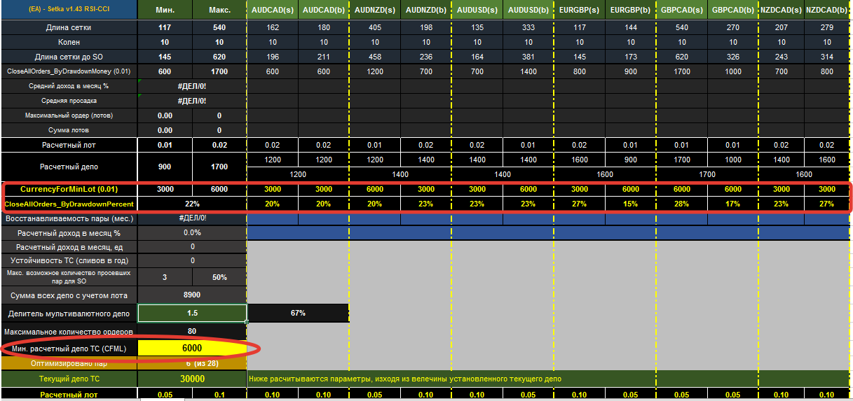This screenshot has height=401, width=853.
Task: Select grid length value 405
Action: (375, 28)
